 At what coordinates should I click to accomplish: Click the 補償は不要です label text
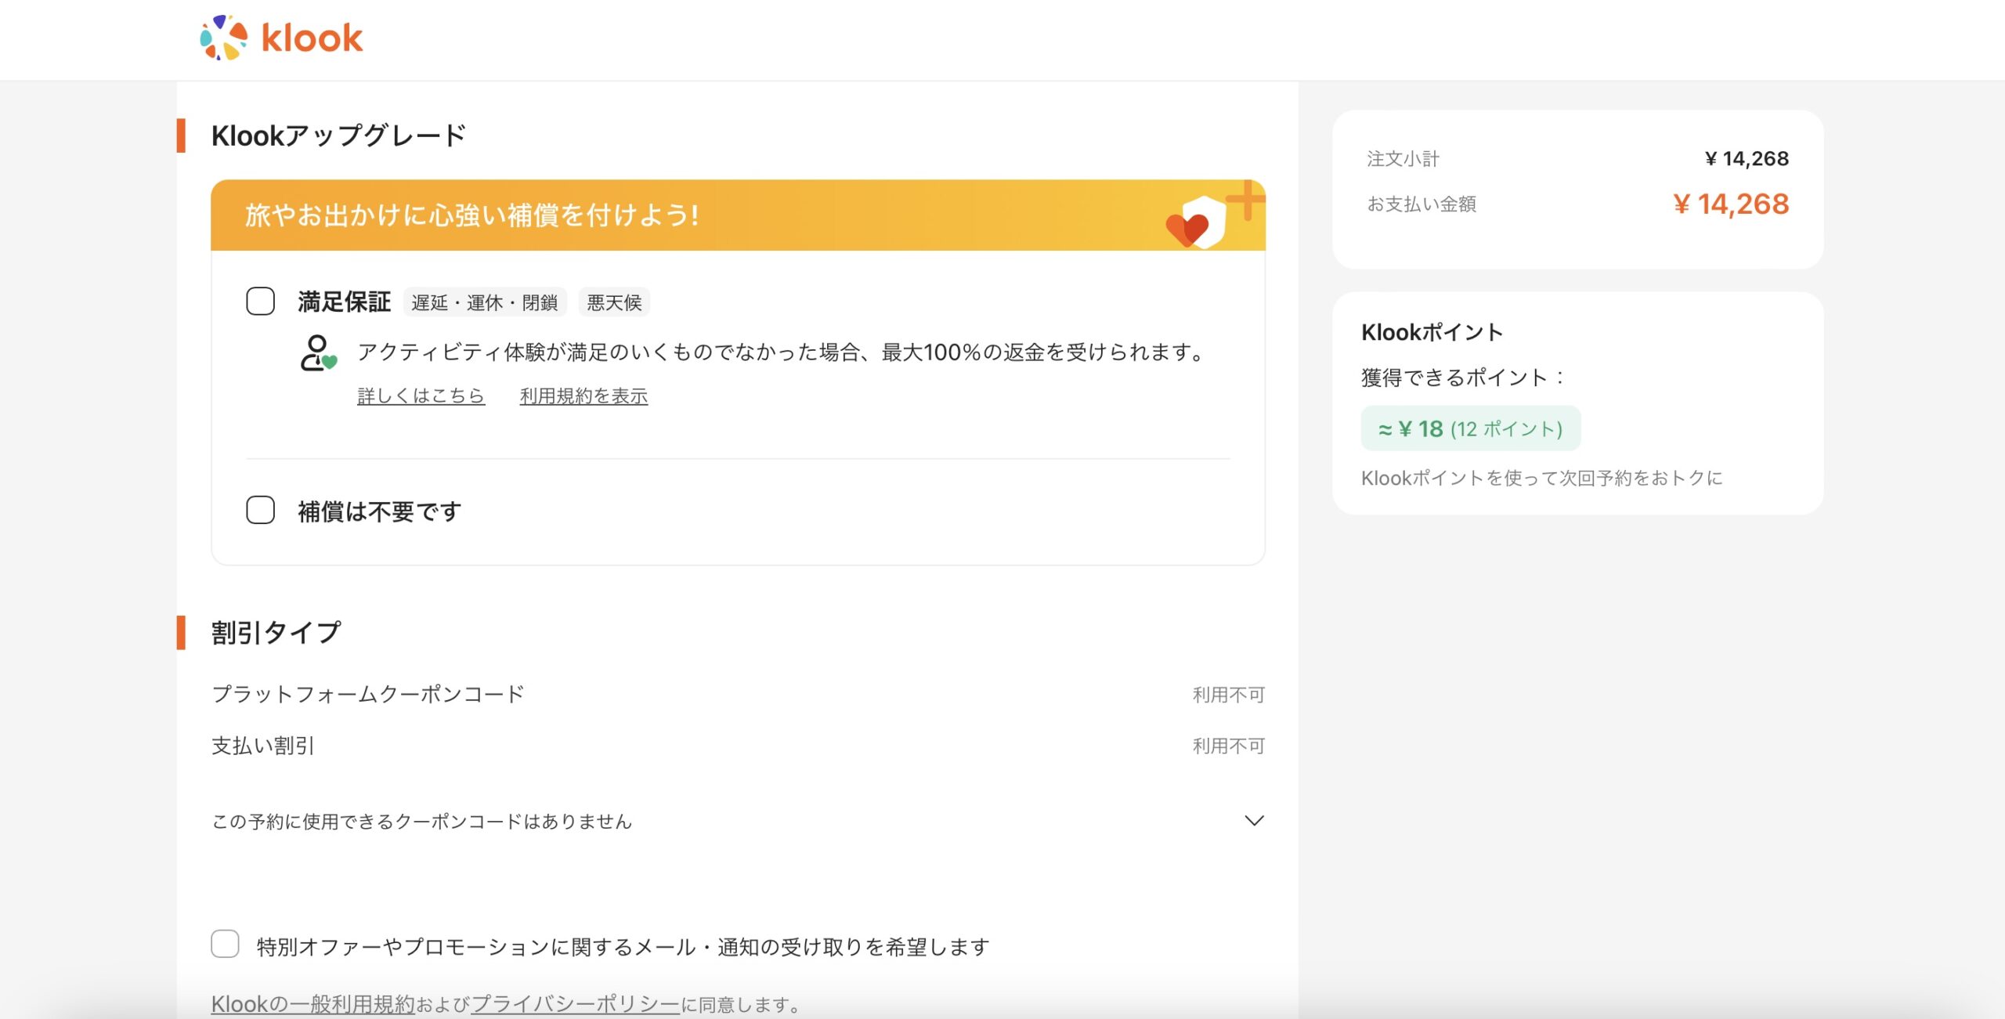380,511
